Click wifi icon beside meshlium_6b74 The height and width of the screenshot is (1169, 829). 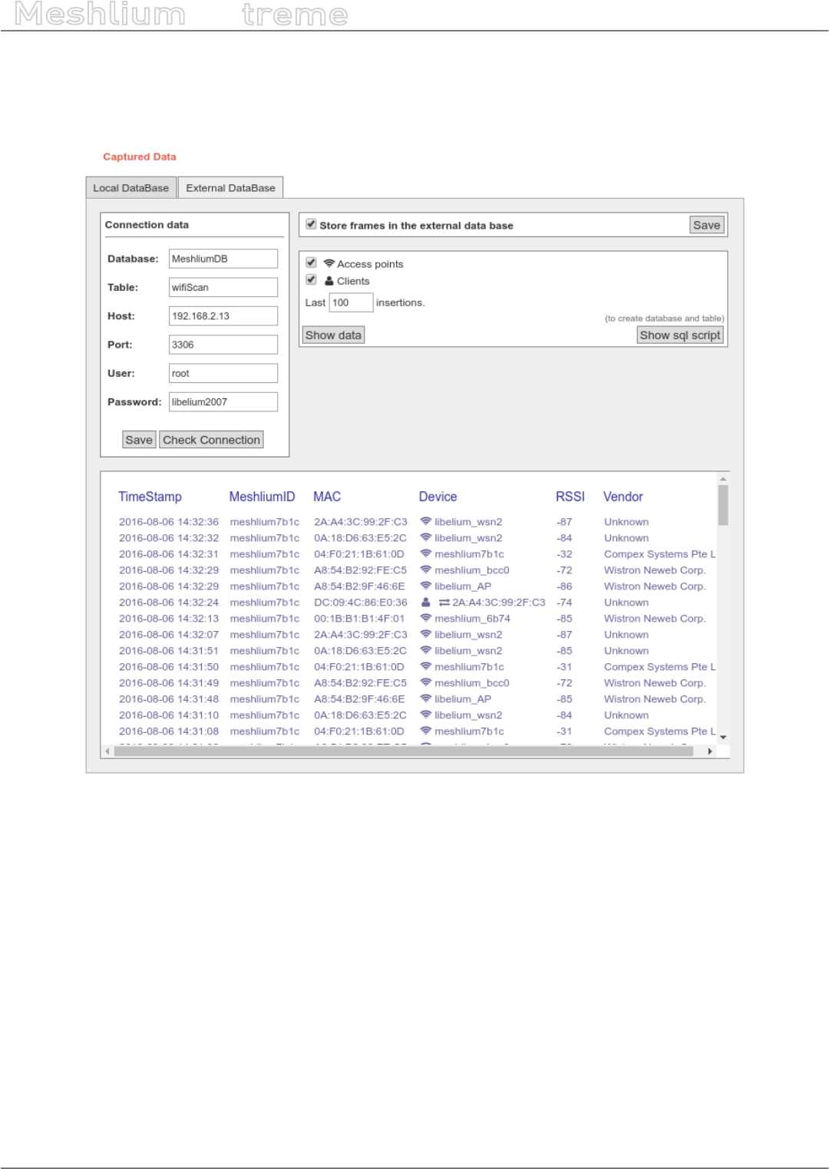(425, 618)
